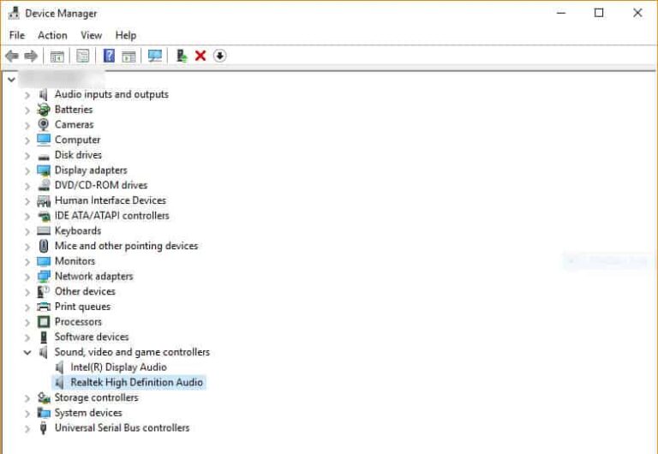Click the Device Manager title bar icon
The height and width of the screenshot is (454, 658).
(14, 13)
